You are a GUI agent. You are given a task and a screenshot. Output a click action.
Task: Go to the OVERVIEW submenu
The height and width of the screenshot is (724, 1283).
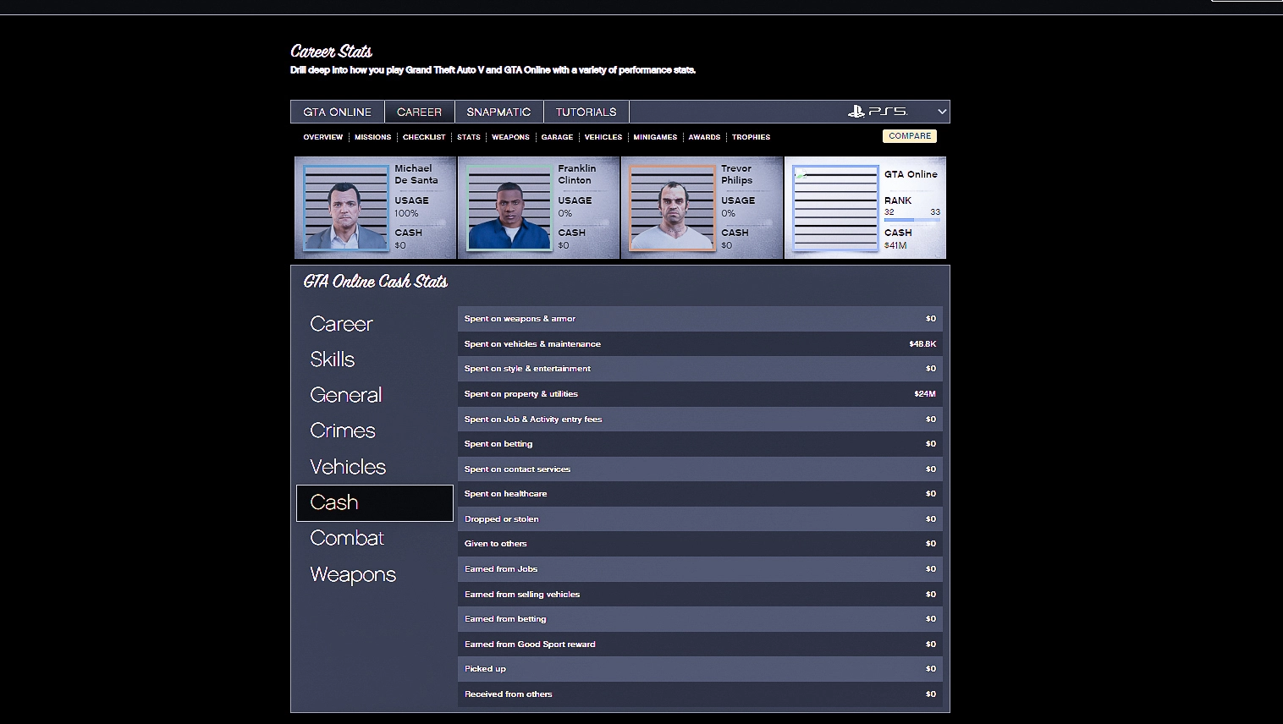pos(323,137)
